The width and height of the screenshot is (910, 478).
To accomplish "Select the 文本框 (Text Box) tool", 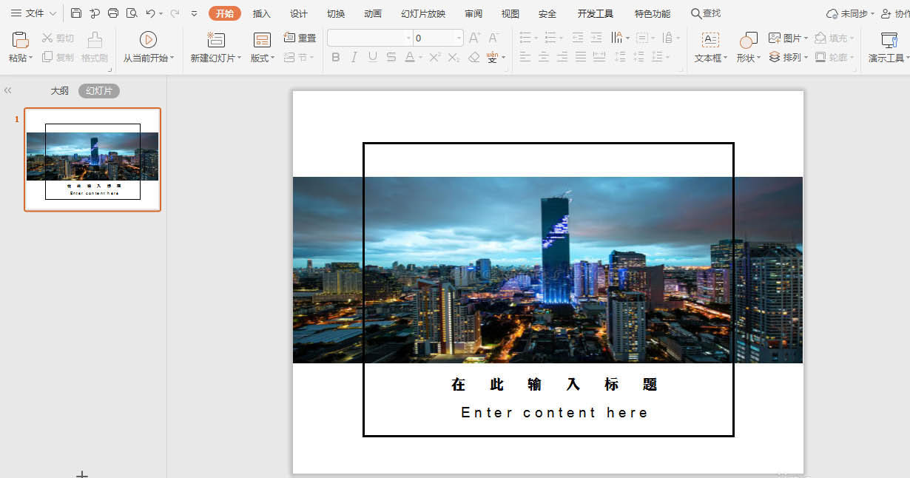I will [x=711, y=46].
